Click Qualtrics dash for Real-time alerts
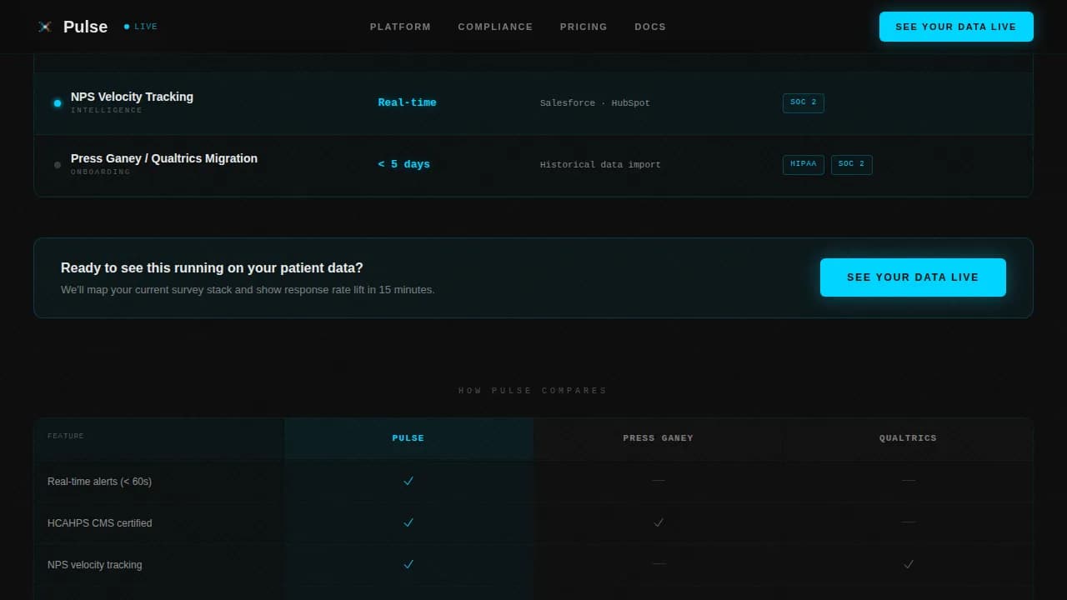 (909, 481)
